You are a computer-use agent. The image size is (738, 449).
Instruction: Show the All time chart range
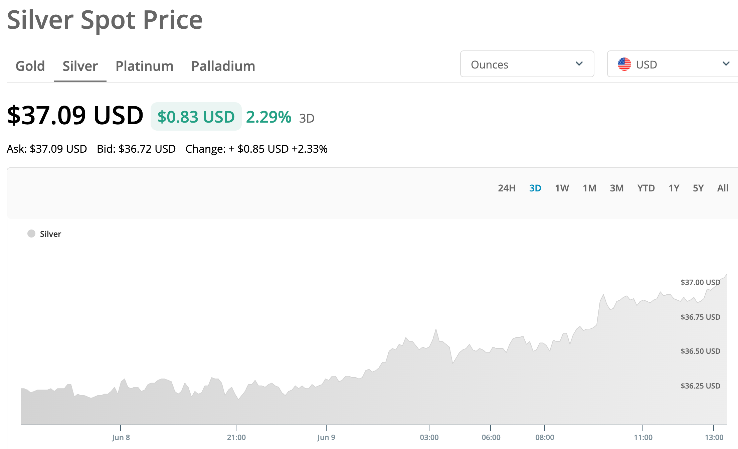(723, 188)
